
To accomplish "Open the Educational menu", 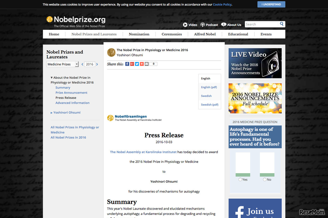I will [238, 34].
